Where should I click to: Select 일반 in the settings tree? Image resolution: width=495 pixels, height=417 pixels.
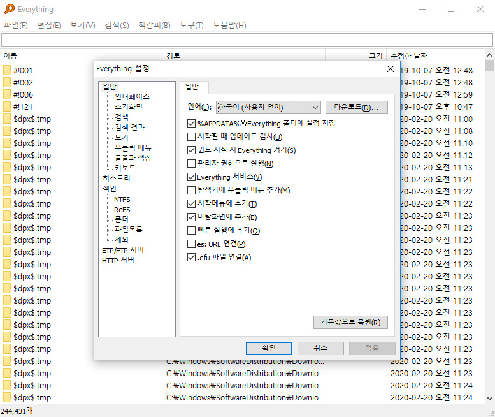click(x=110, y=87)
